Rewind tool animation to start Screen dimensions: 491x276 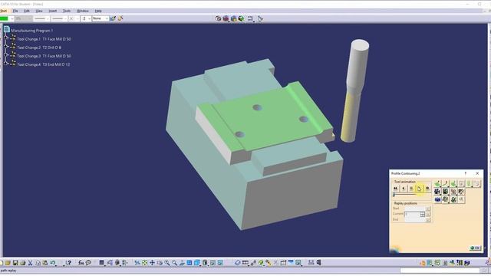pyautogui.click(x=395, y=188)
